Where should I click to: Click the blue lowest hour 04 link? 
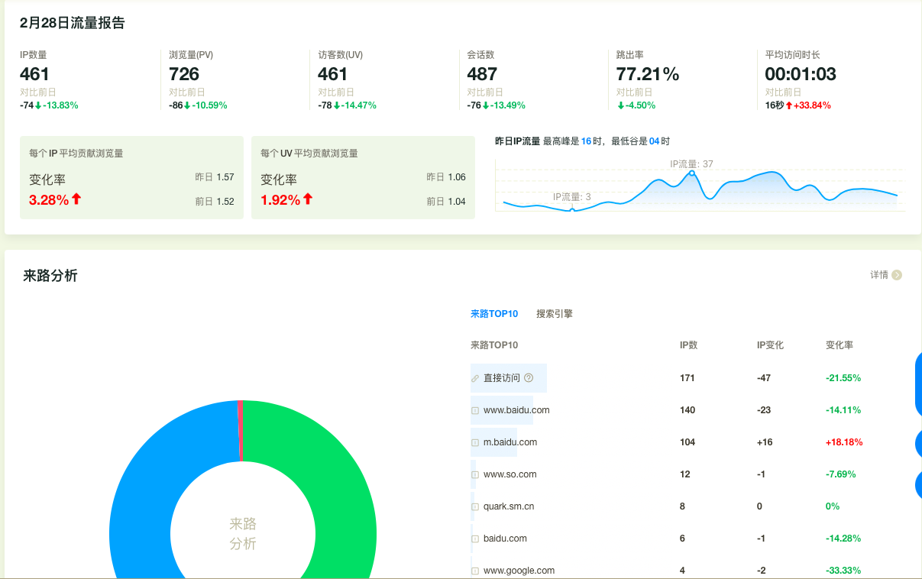654,141
